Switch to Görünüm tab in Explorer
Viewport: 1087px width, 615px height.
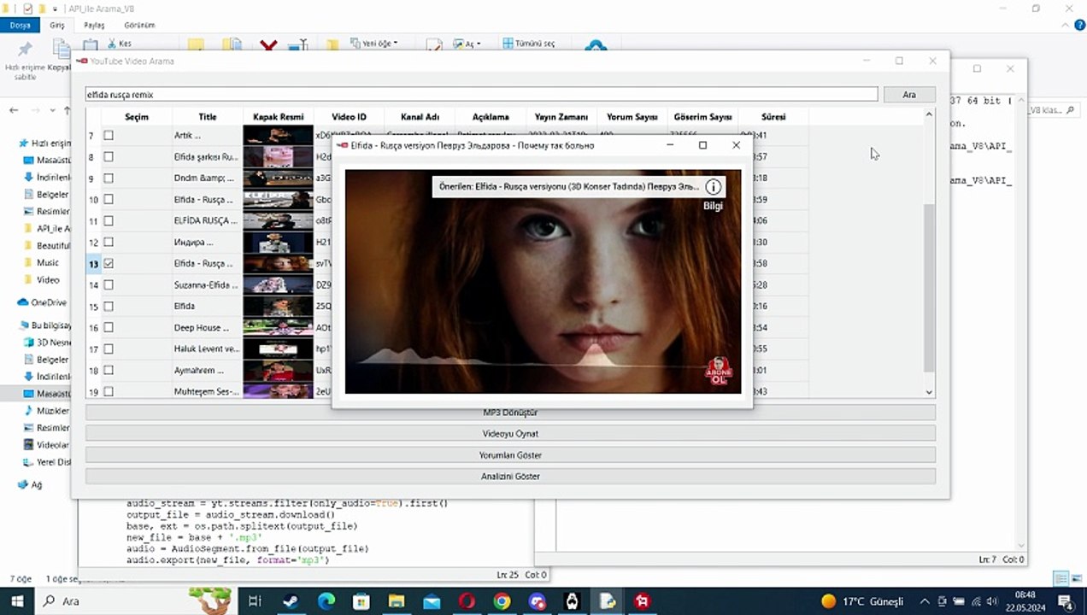pos(139,25)
